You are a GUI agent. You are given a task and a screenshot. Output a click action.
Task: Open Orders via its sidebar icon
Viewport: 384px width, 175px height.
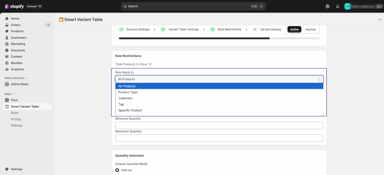click(7, 25)
